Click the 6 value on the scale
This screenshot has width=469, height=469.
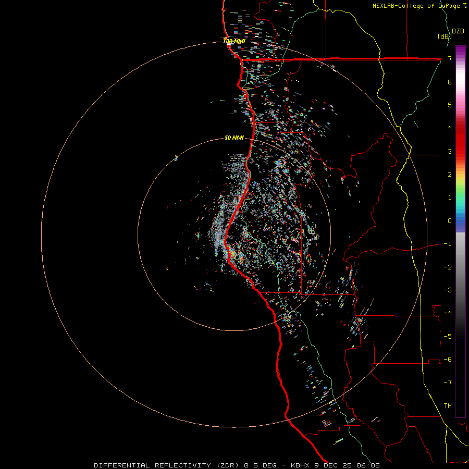coord(450,82)
